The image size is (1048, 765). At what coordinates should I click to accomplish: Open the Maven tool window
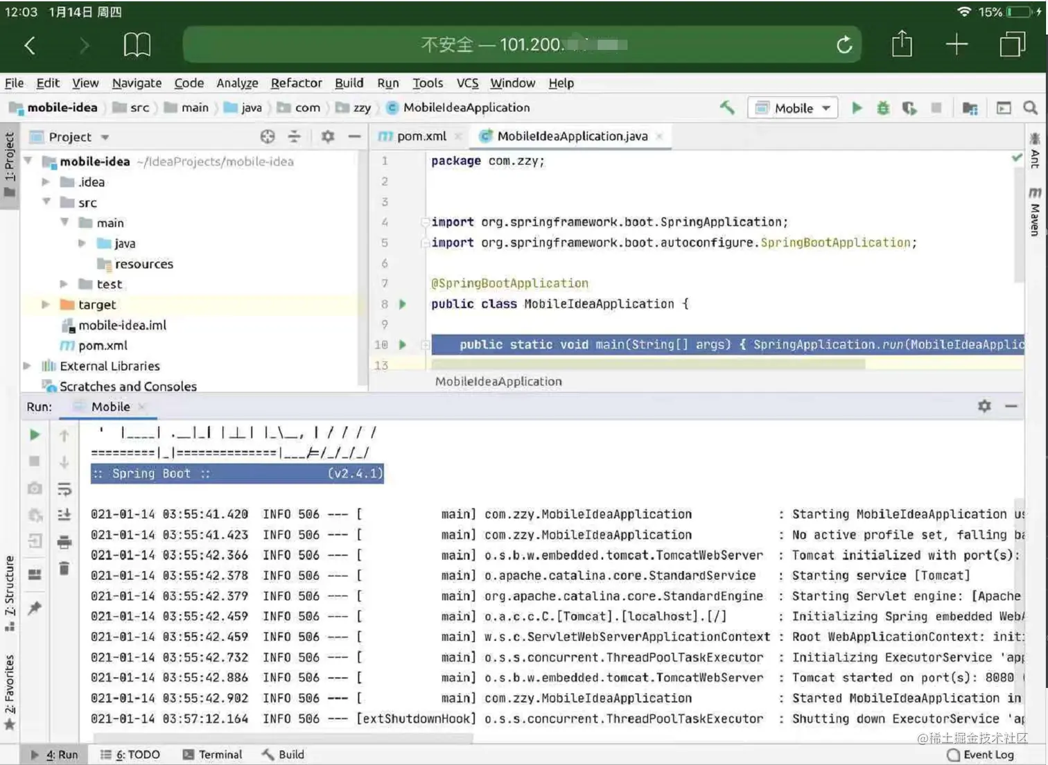(1035, 212)
